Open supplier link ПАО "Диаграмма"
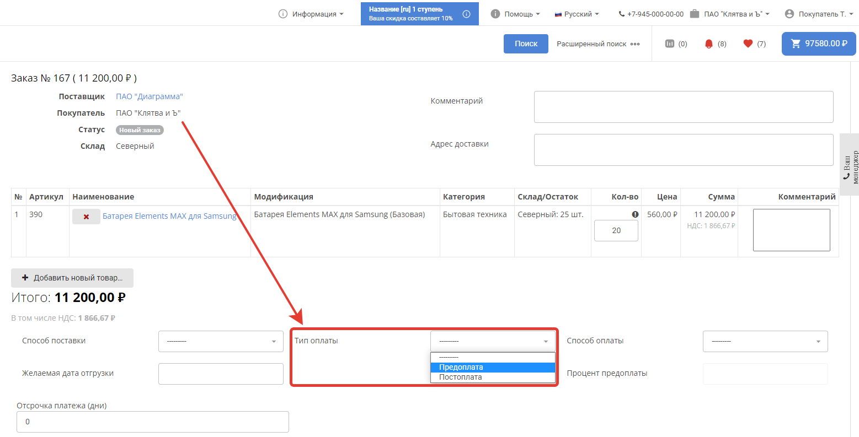Screen dimensions: 859x437 [x=149, y=96]
